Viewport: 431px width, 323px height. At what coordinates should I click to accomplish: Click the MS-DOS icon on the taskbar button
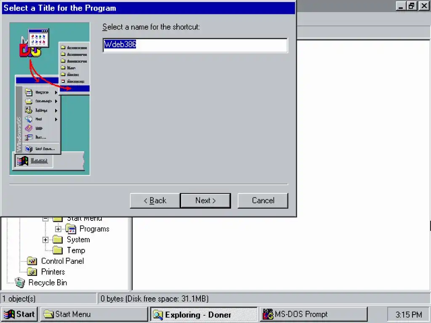point(268,314)
